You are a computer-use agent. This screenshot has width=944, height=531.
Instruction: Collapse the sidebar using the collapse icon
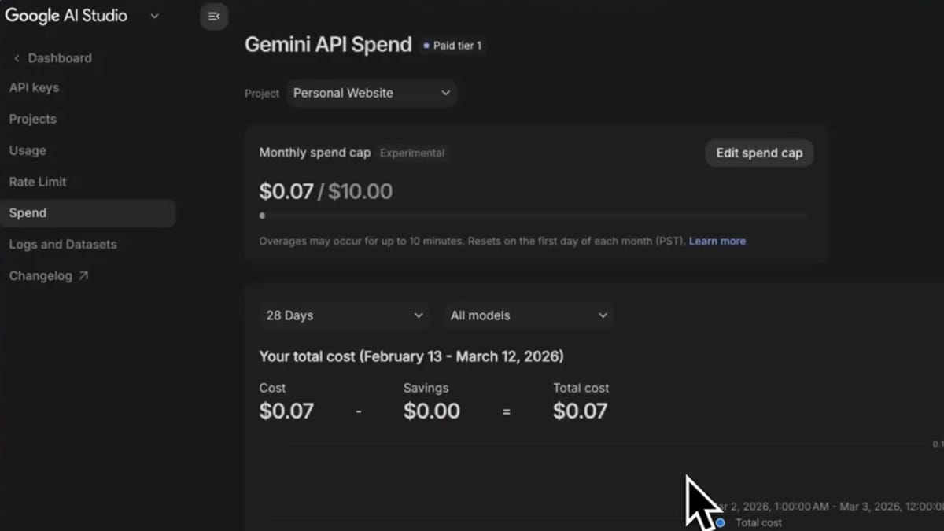[x=213, y=16]
